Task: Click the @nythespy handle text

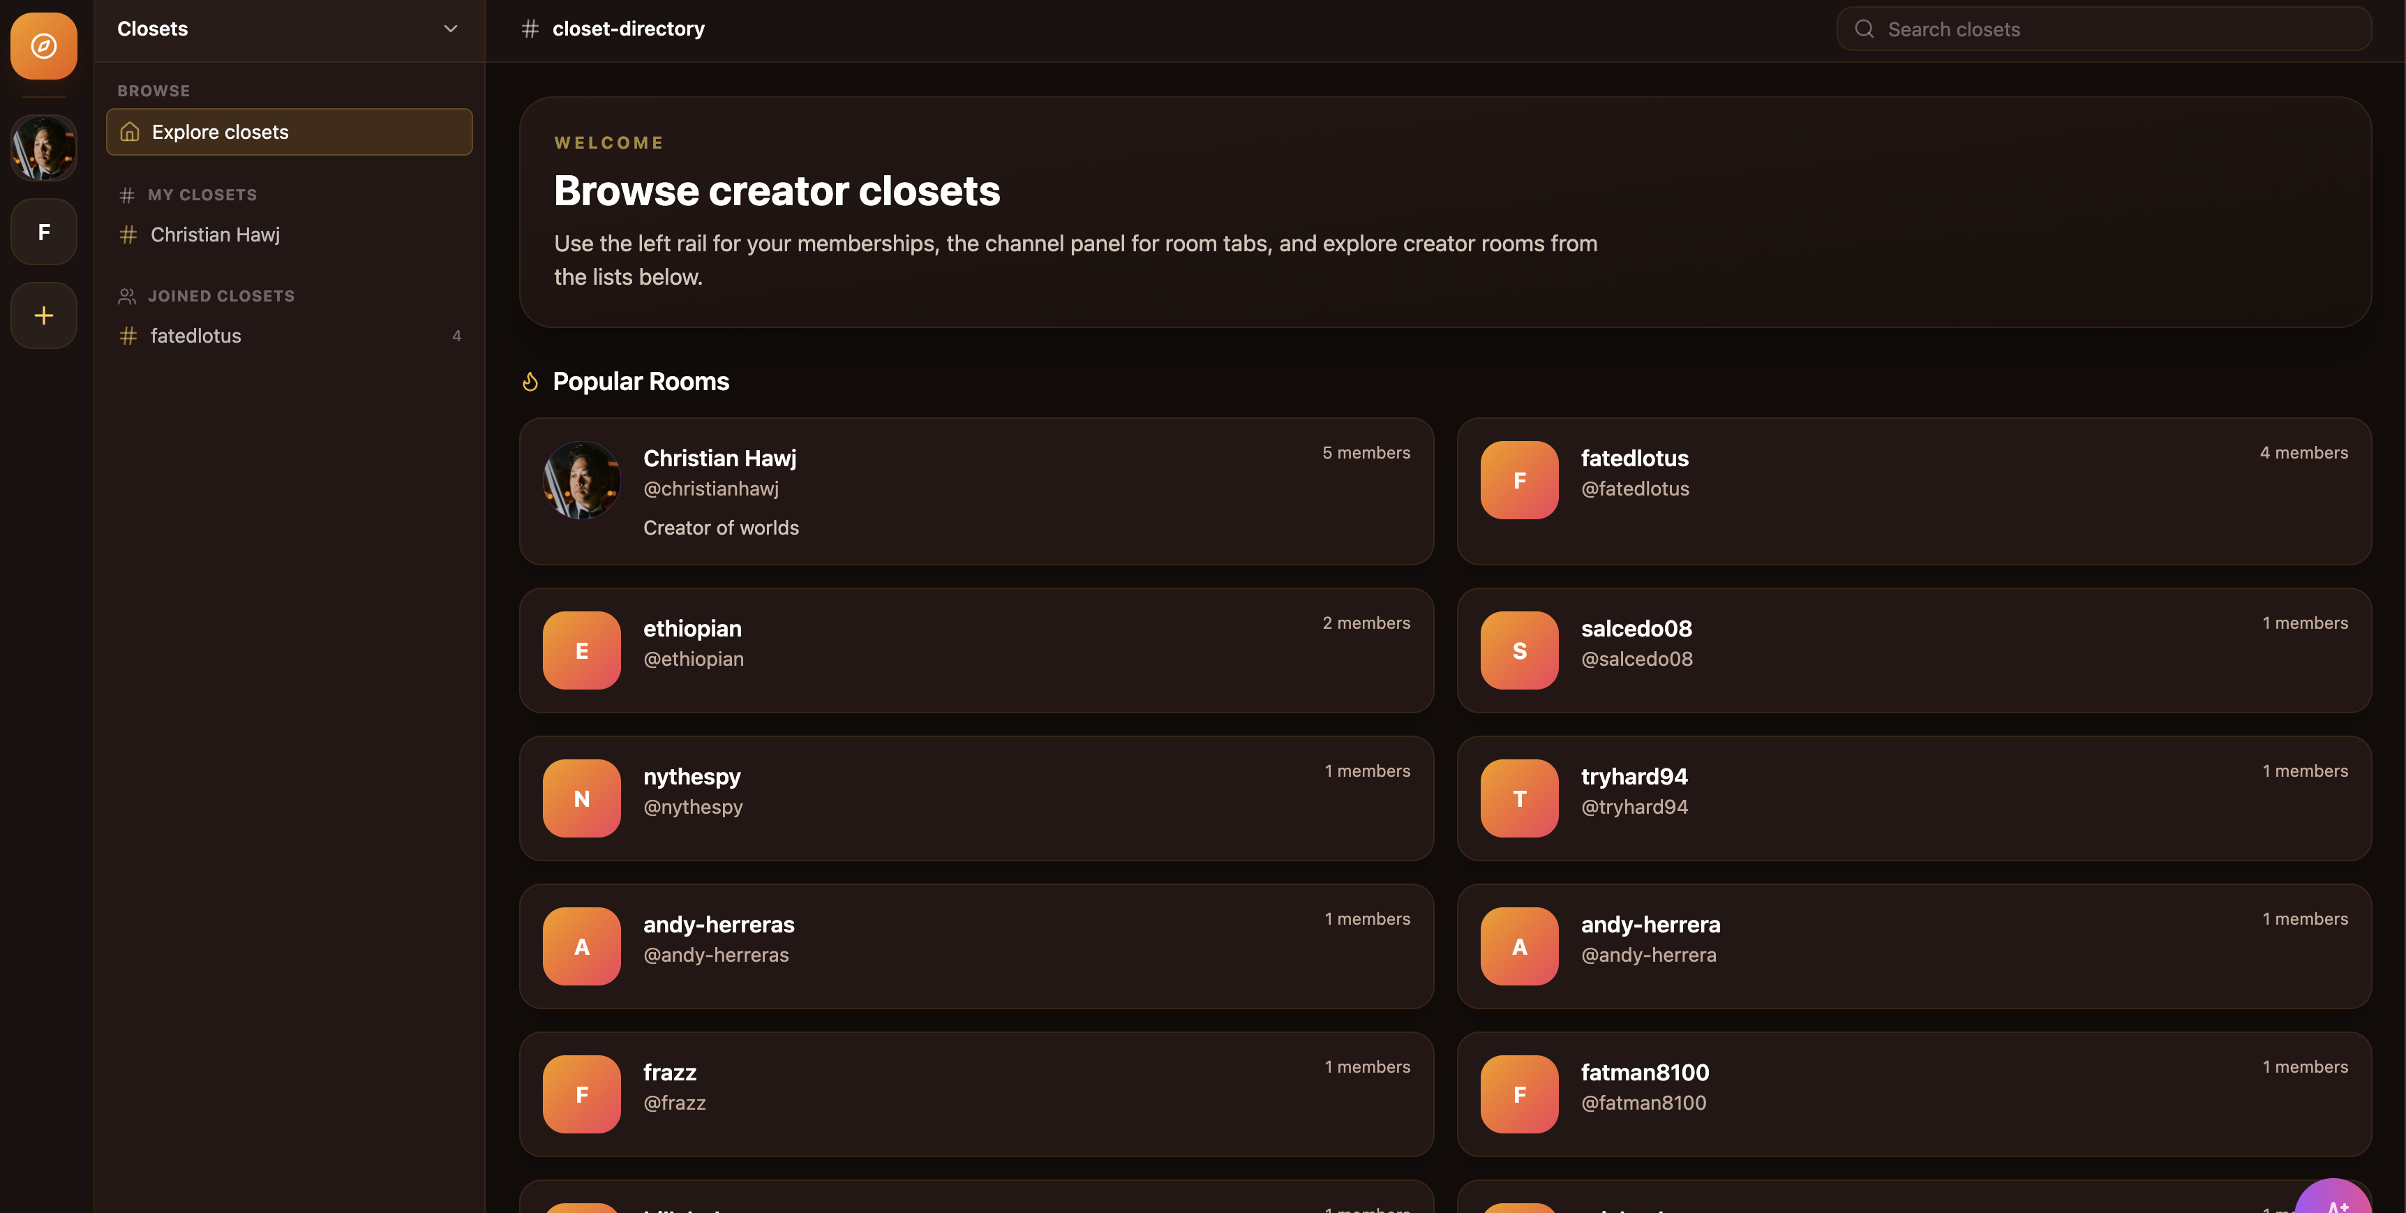Action: tap(693, 807)
